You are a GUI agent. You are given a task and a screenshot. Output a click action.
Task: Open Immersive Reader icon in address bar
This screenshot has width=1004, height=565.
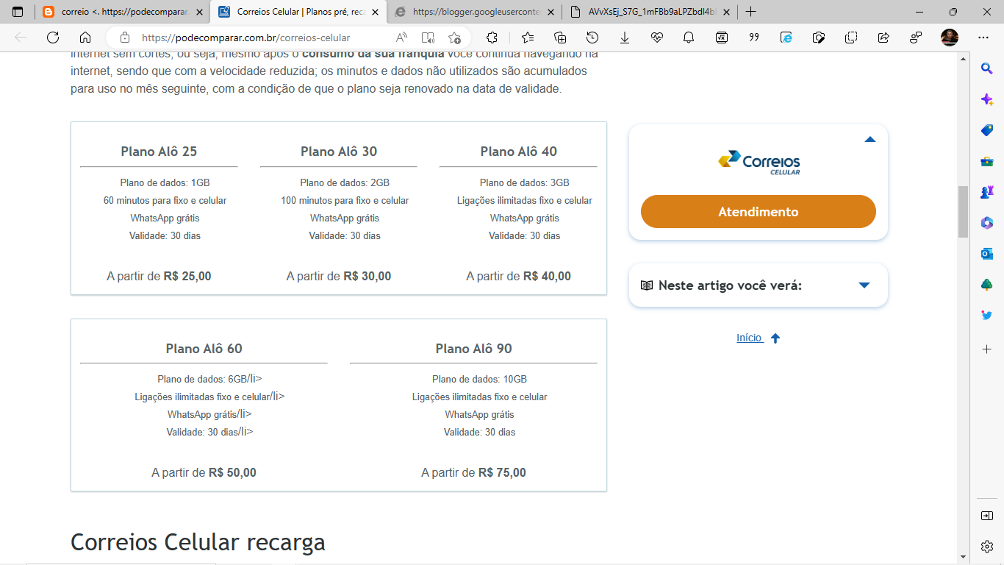(428, 38)
